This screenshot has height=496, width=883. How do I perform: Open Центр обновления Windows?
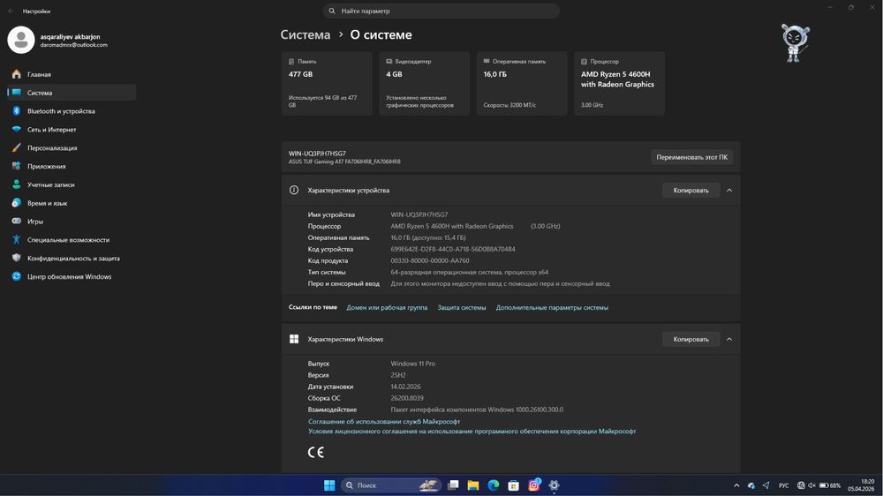(69, 276)
